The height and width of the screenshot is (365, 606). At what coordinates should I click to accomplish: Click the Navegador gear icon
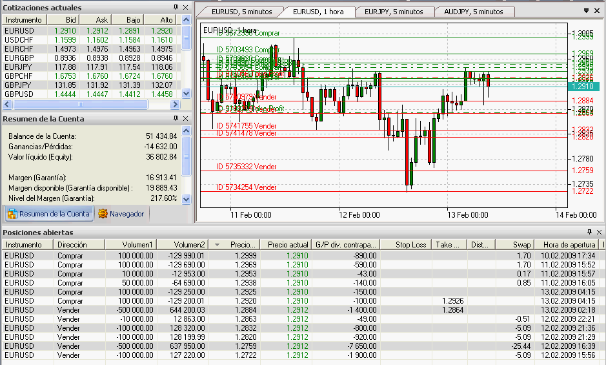(103, 214)
